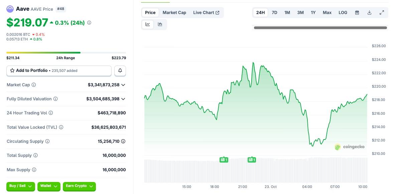This screenshot has width=394, height=194.
Task: Enable LOG scale on the chart
Action: [343, 12]
